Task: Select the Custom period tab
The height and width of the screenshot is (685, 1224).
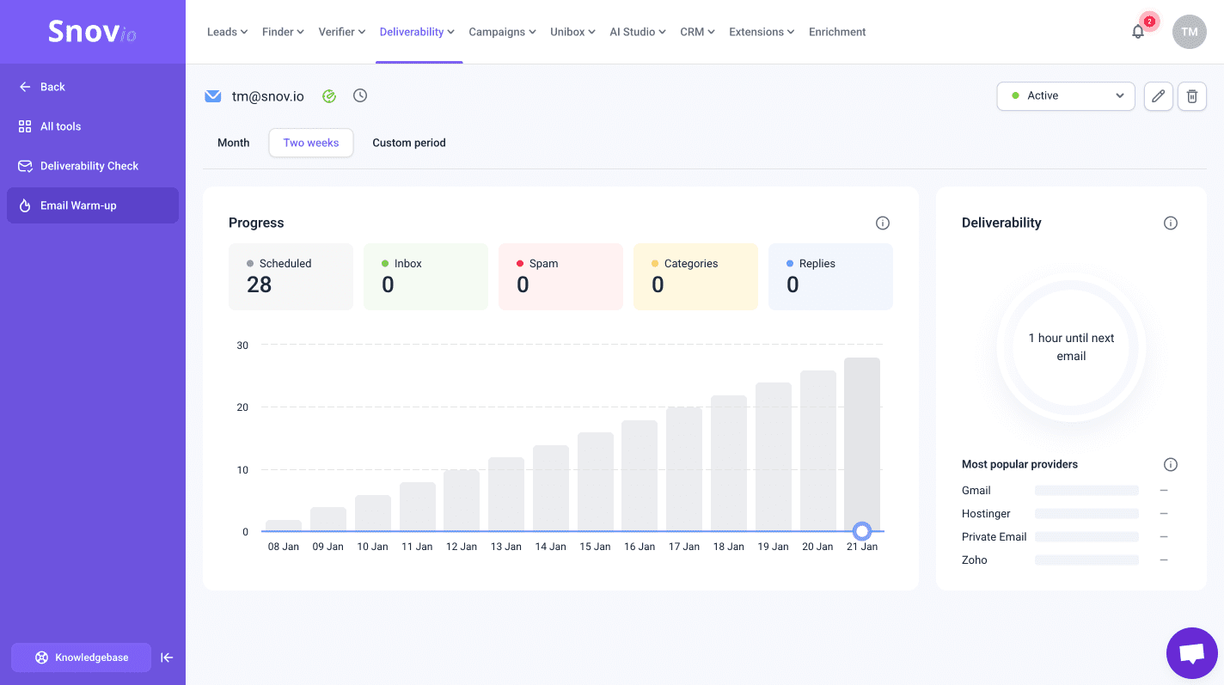Action: [408, 143]
